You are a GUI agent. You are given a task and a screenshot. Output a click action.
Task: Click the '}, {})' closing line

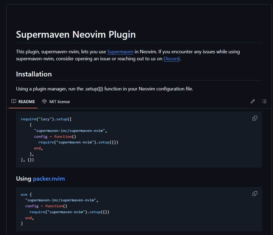[x=27, y=160]
